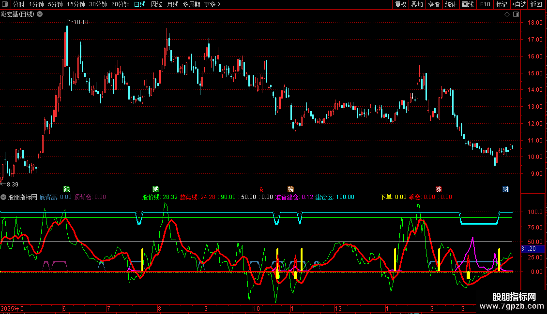
Task: Select the 60分钟 period tab
Action: [x=120, y=4]
